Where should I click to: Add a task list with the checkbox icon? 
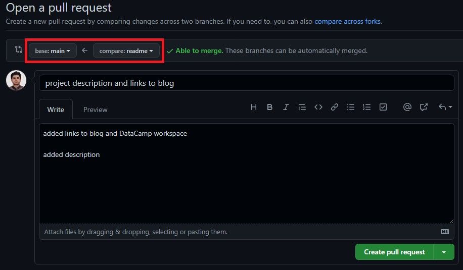tap(383, 107)
